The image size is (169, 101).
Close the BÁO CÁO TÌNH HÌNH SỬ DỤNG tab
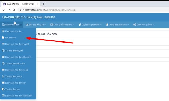(38, 4)
